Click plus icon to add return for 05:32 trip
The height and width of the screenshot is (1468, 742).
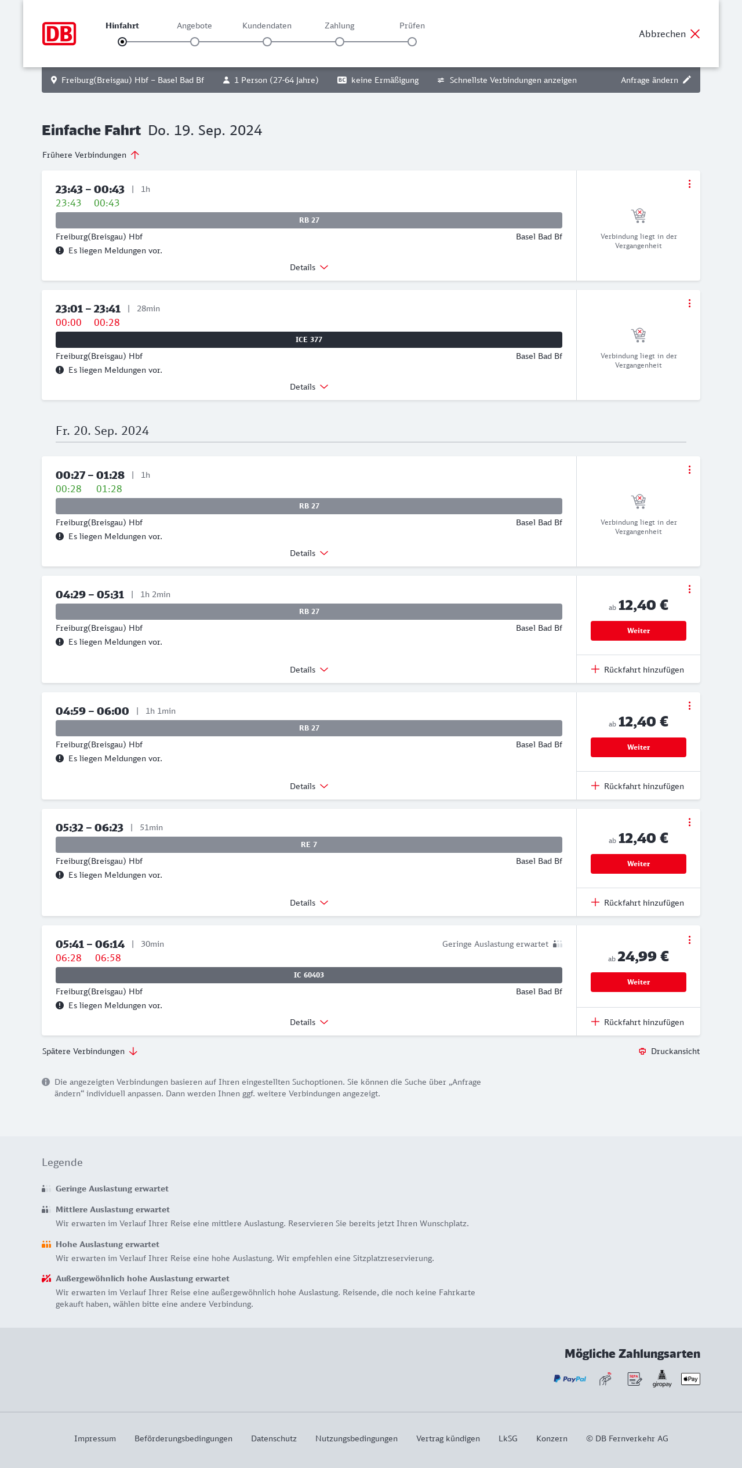coord(595,902)
